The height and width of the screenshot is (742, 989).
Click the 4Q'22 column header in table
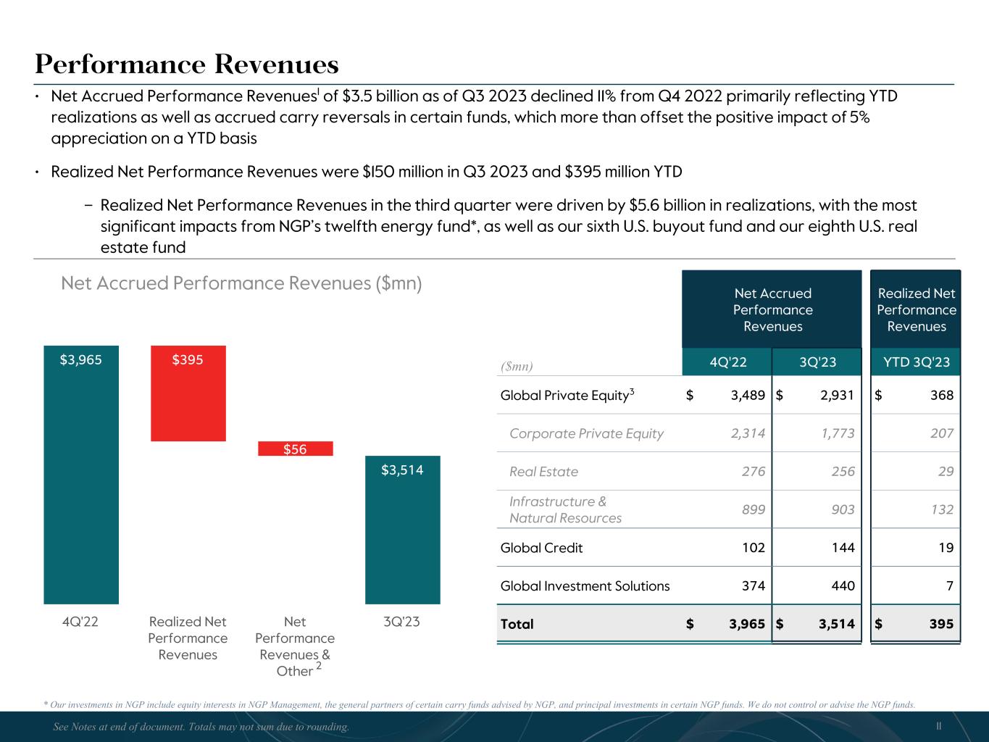(727, 362)
